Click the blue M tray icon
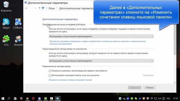The height and width of the screenshot is (101, 180). [140, 98]
